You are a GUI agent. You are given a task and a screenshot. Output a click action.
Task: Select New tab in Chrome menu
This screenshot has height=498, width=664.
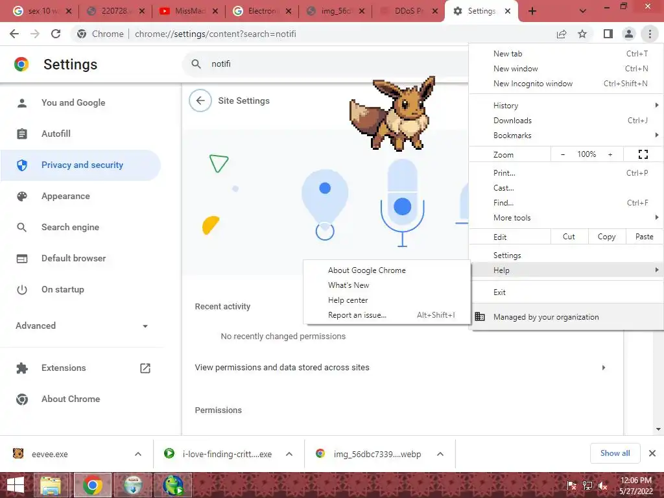pos(567,54)
